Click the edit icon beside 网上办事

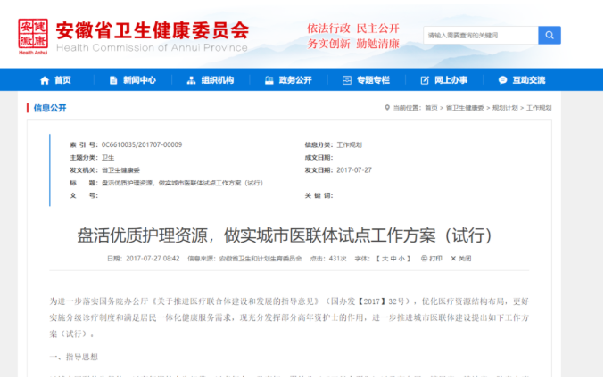pyautogui.click(x=425, y=80)
